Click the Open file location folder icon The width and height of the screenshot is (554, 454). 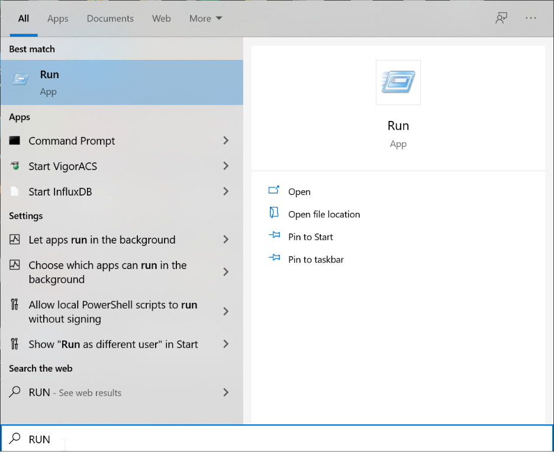point(274,213)
